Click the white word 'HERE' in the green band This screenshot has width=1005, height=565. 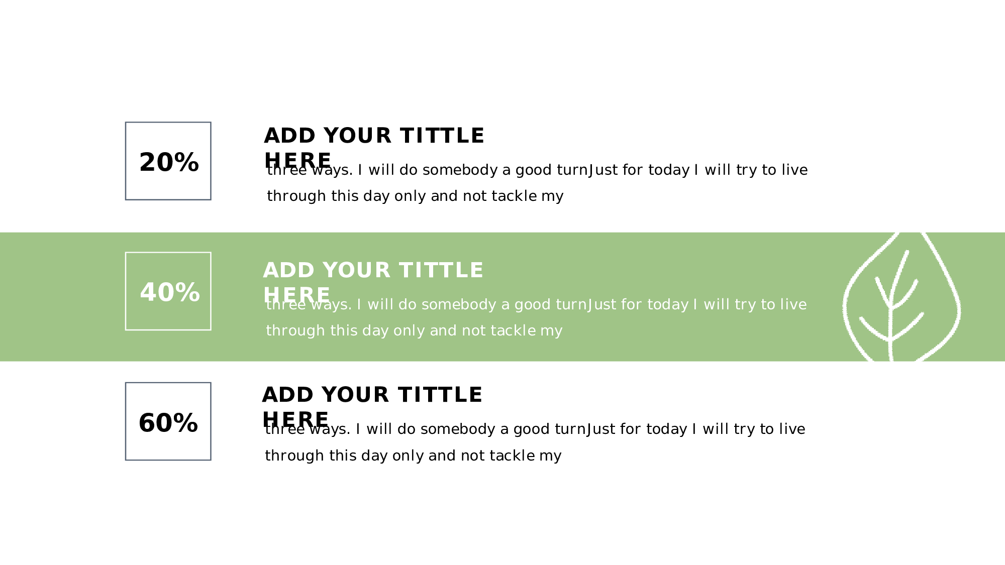click(x=296, y=295)
